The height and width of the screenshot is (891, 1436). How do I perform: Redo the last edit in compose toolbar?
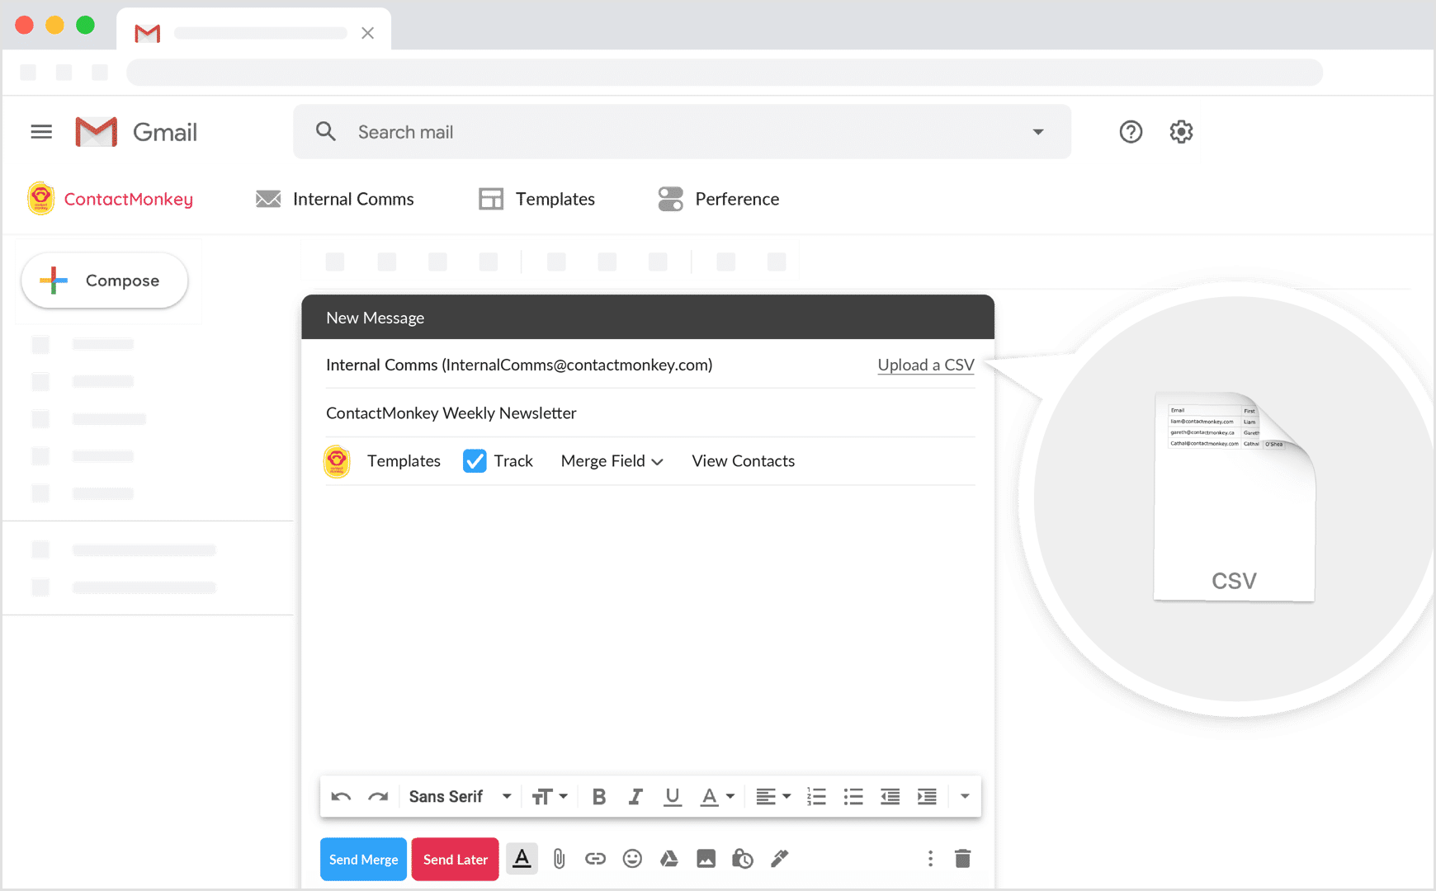(x=378, y=796)
